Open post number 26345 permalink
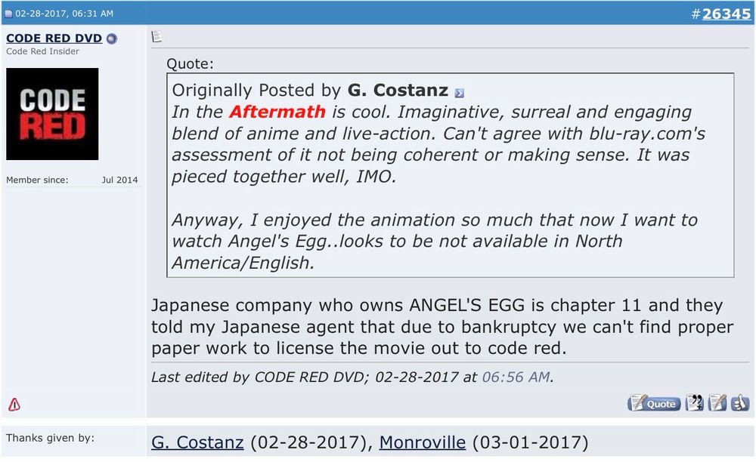Image resolution: width=756 pixels, height=462 pixels. click(726, 14)
